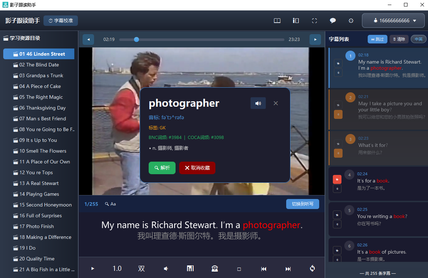The width and height of the screenshot is (428, 278).
Task: Click the green 解析 button
Action: pyautogui.click(x=162, y=168)
